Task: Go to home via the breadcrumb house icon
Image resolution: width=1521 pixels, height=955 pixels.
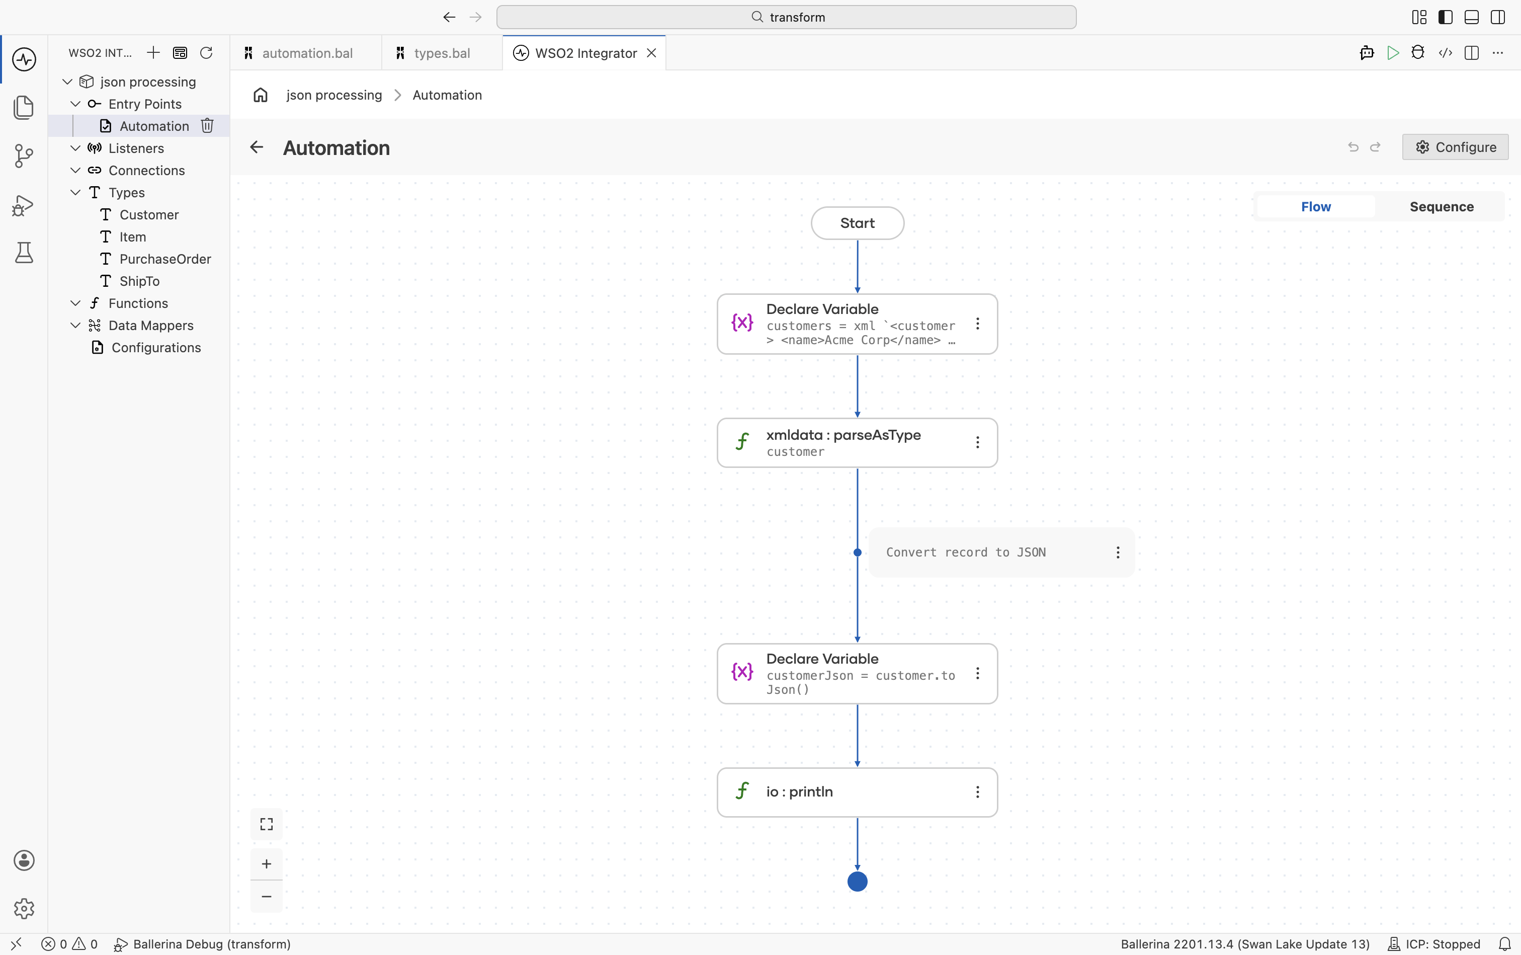Action: pyautogui.click(x=260, y=95)
